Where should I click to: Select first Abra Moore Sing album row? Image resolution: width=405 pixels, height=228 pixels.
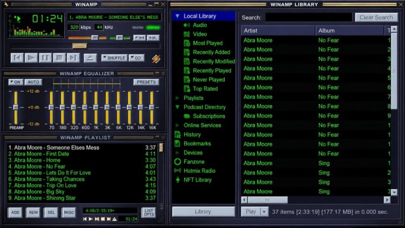point(316,163)
